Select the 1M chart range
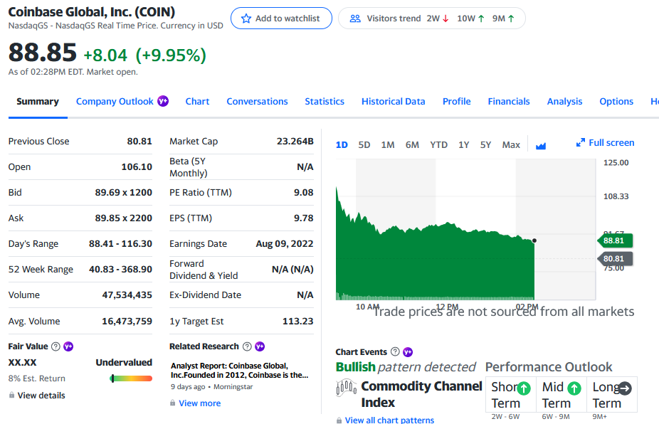 (x=387, y=145)
